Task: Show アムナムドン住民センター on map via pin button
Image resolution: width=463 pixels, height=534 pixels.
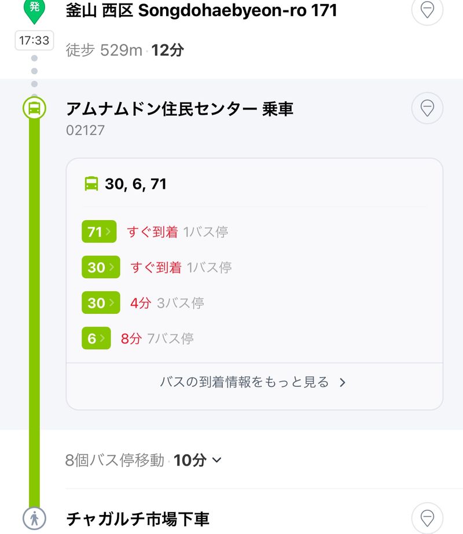Action: coord(427,108)
